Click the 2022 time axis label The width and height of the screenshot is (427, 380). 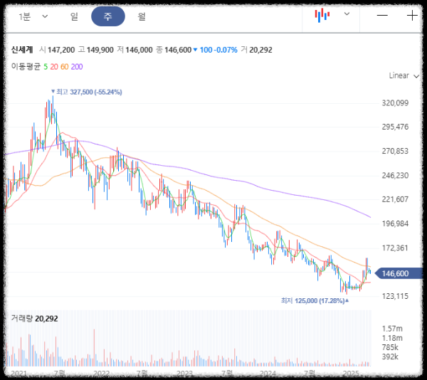pos(101,373)
